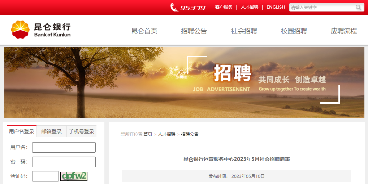Switch to the ENGLISH site
Viewport: 368px width, 184px height.
pos(276,7)
